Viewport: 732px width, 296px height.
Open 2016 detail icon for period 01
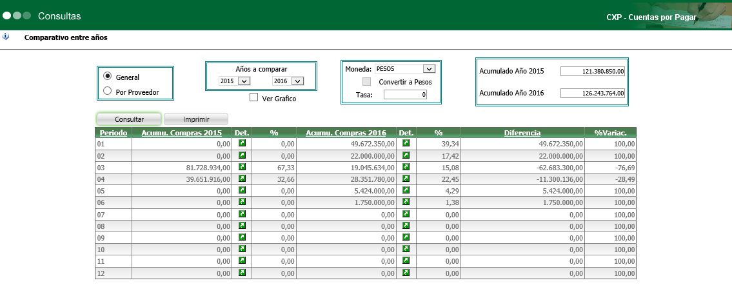pyautogui.click(x=406, y=143)
